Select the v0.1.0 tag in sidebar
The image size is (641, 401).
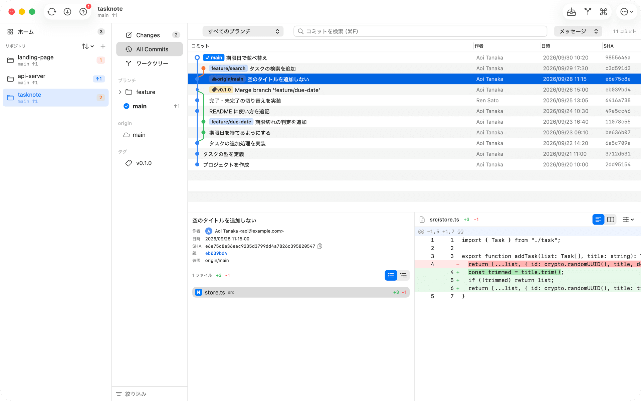coord(149,163)
